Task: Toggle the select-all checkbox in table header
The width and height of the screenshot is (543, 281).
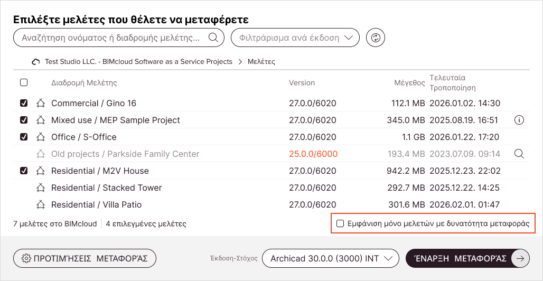Action: pyautogui.click(x=24, y=82)
